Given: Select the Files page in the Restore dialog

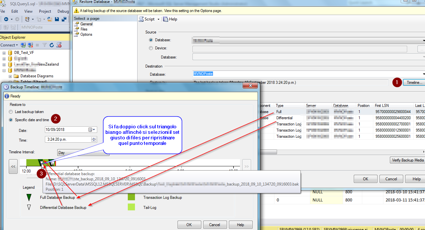Looking at the screenshot, I should coord(84,29).
